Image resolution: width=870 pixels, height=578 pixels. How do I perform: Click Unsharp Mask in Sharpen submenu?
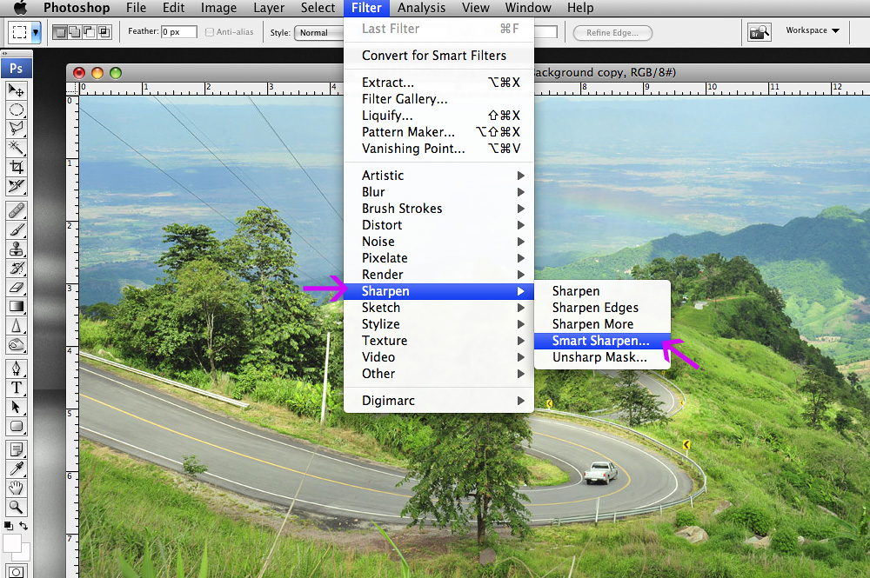pyautogui.click(x=599, y=357)
